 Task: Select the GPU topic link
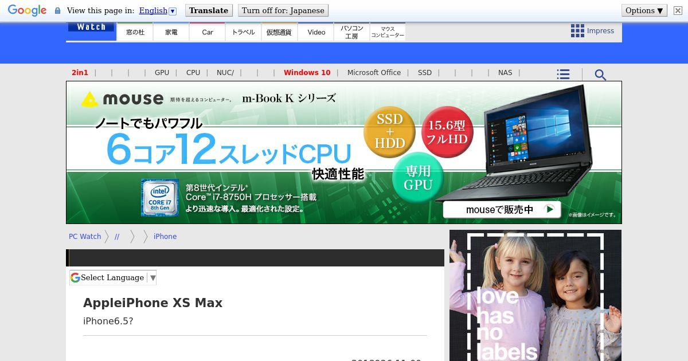162,73
